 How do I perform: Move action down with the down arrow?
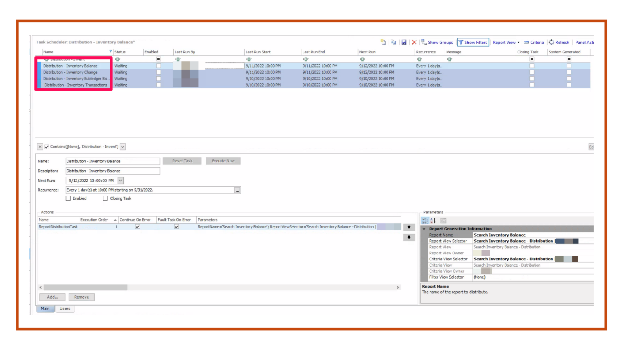[x=409, y=237]
